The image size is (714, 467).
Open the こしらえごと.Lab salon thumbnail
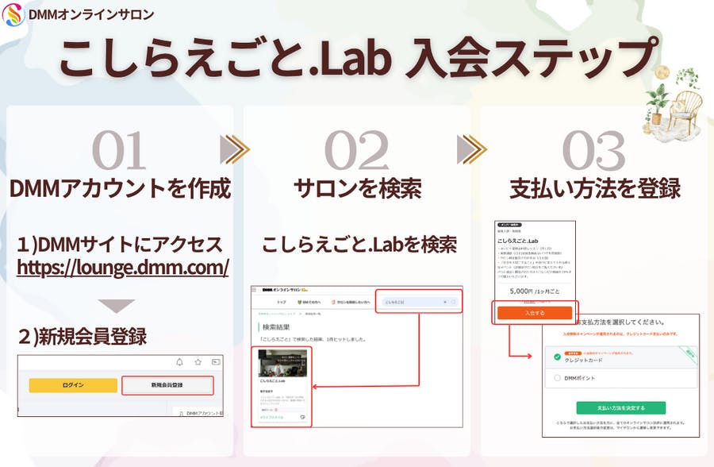[282, 364]
